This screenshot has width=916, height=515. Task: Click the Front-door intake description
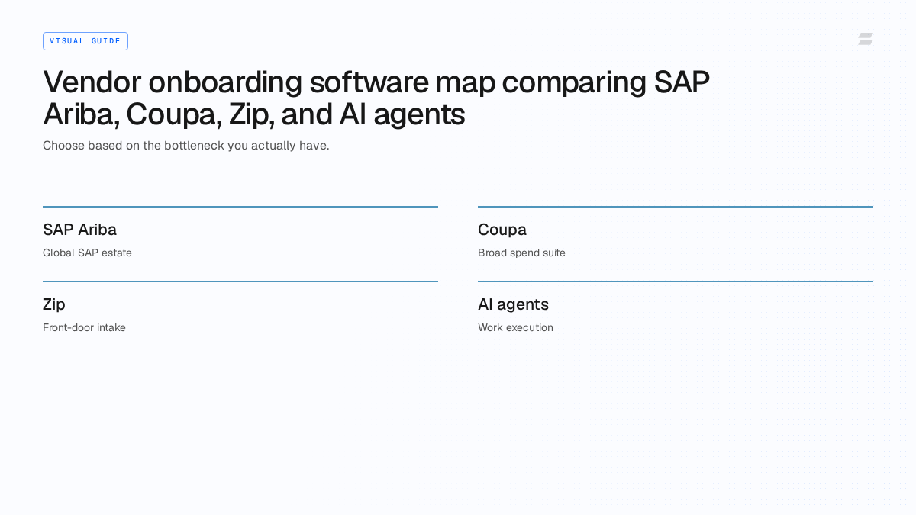(x=84, y=327)
